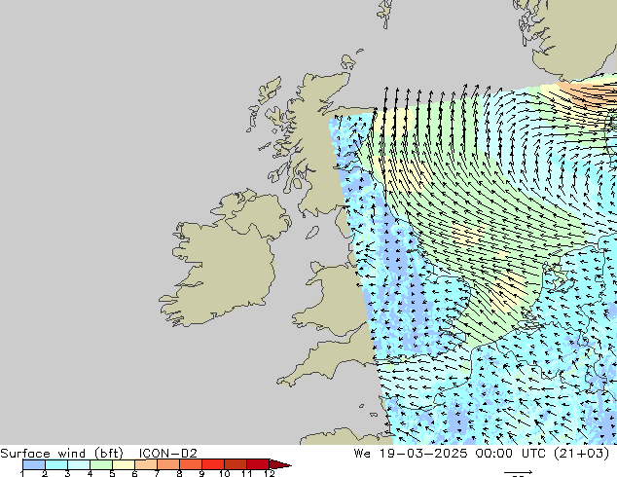Screen dimensions: 617x477
Task: Click the Isle of Man on the map
Action: point(312,233)
